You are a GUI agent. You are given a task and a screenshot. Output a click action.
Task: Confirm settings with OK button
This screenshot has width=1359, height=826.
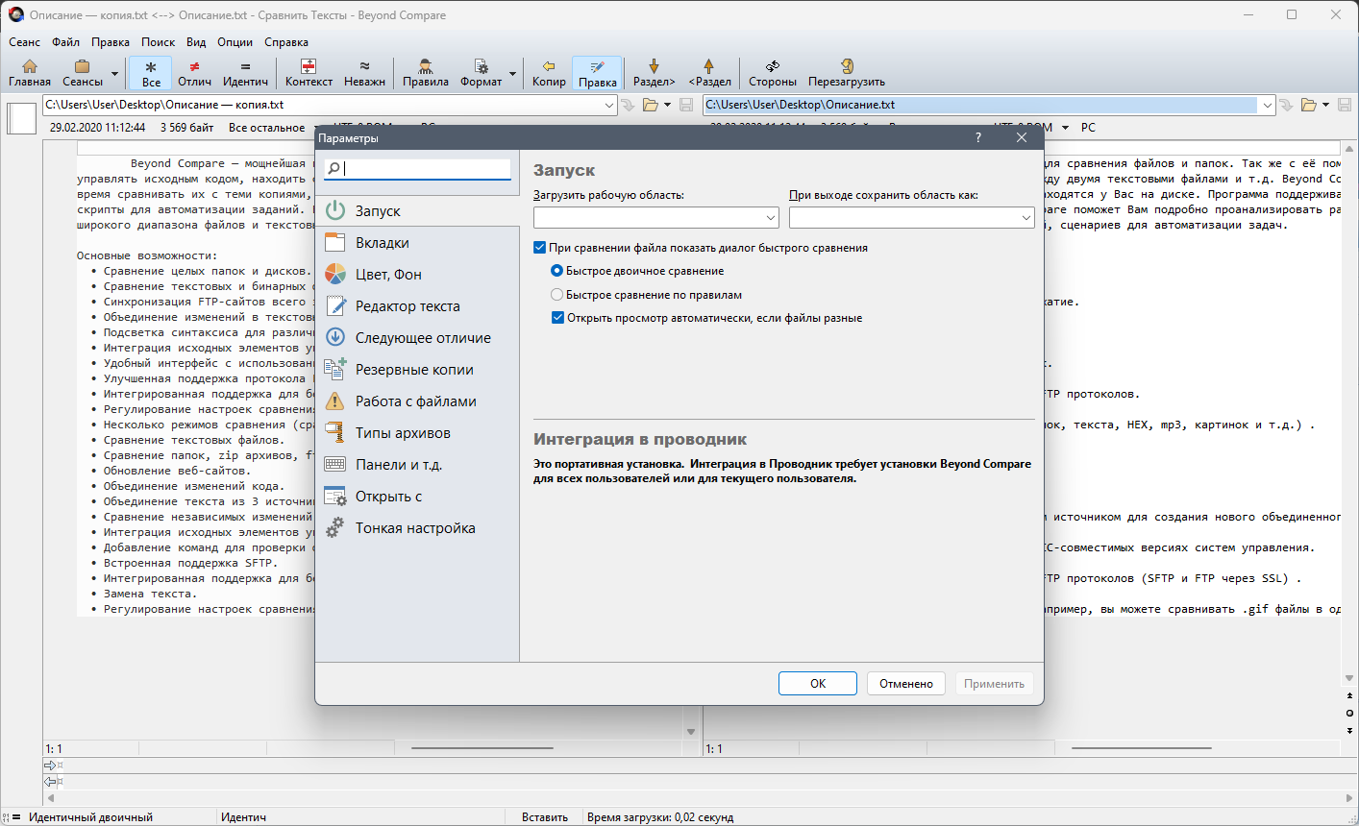[x=818, y=684]
